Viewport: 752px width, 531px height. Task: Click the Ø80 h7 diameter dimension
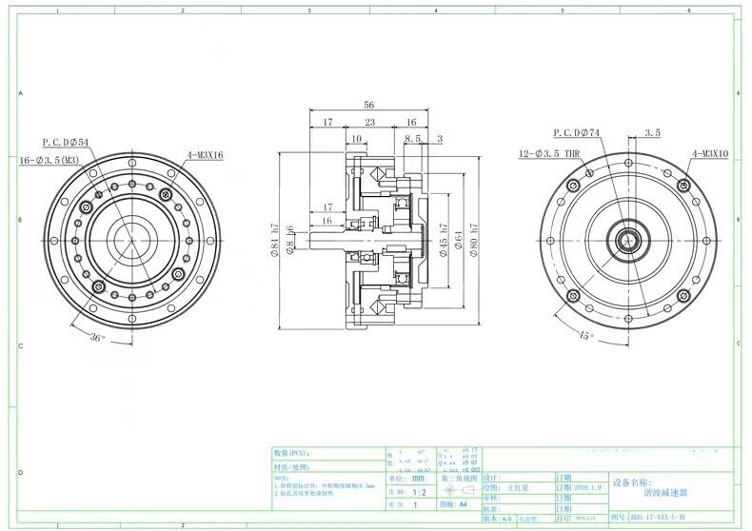pos(474,241)
